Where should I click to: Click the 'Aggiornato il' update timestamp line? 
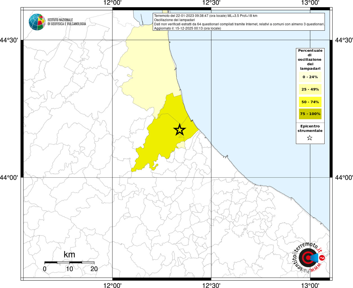click(187, 28)
